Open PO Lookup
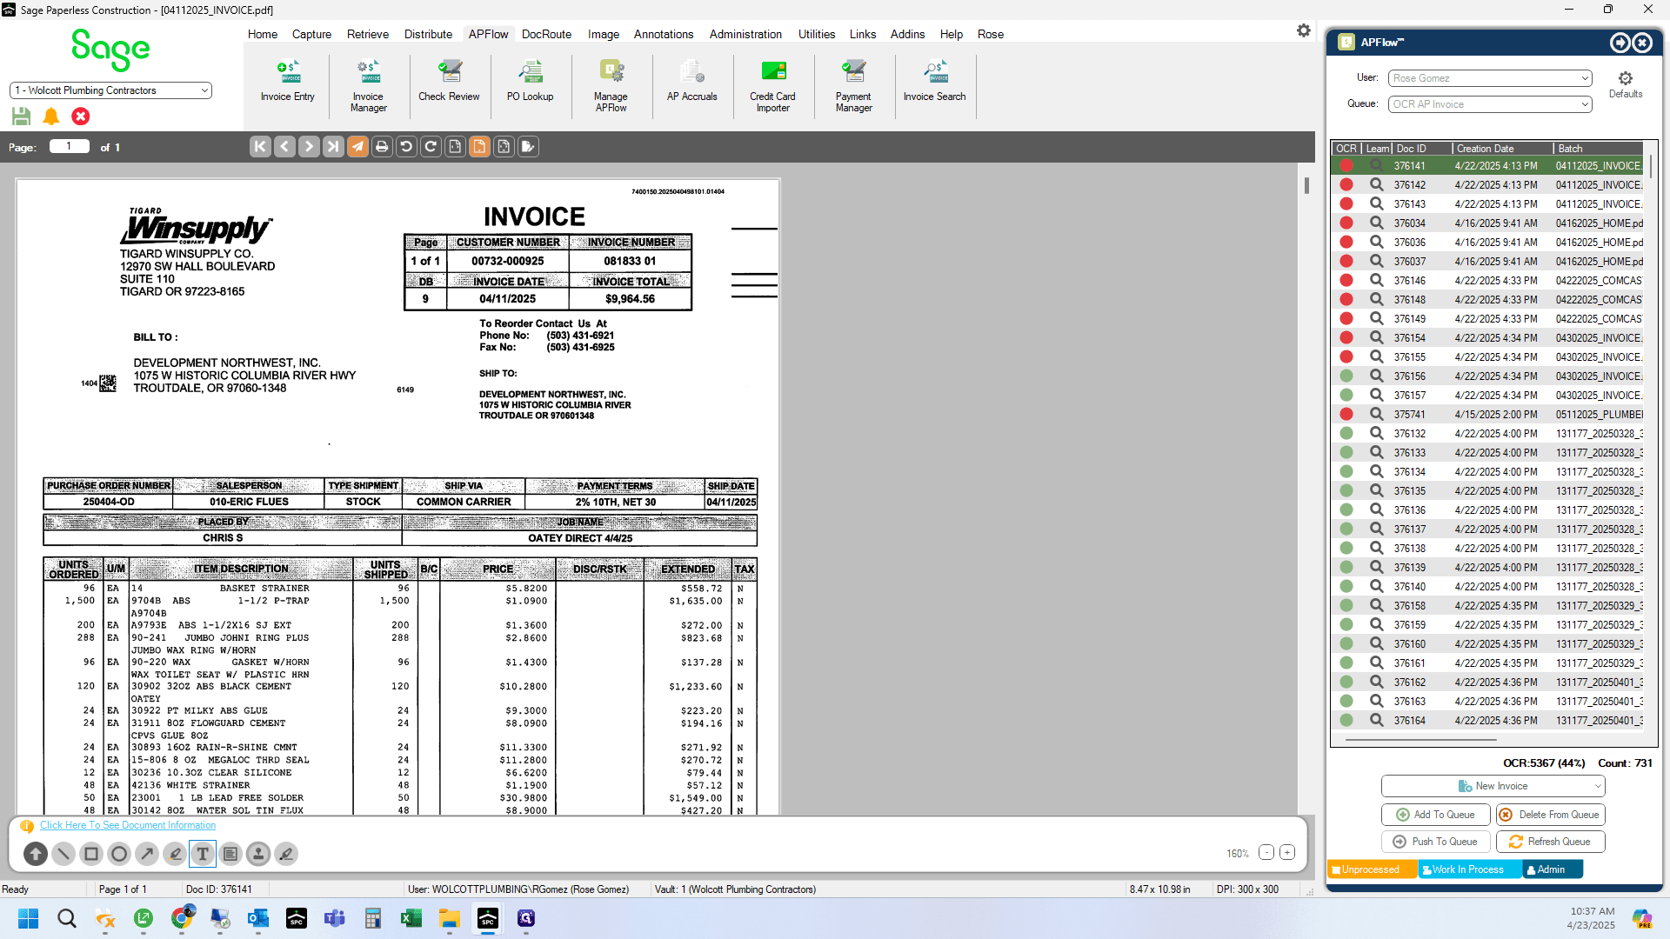 [530, 83]
